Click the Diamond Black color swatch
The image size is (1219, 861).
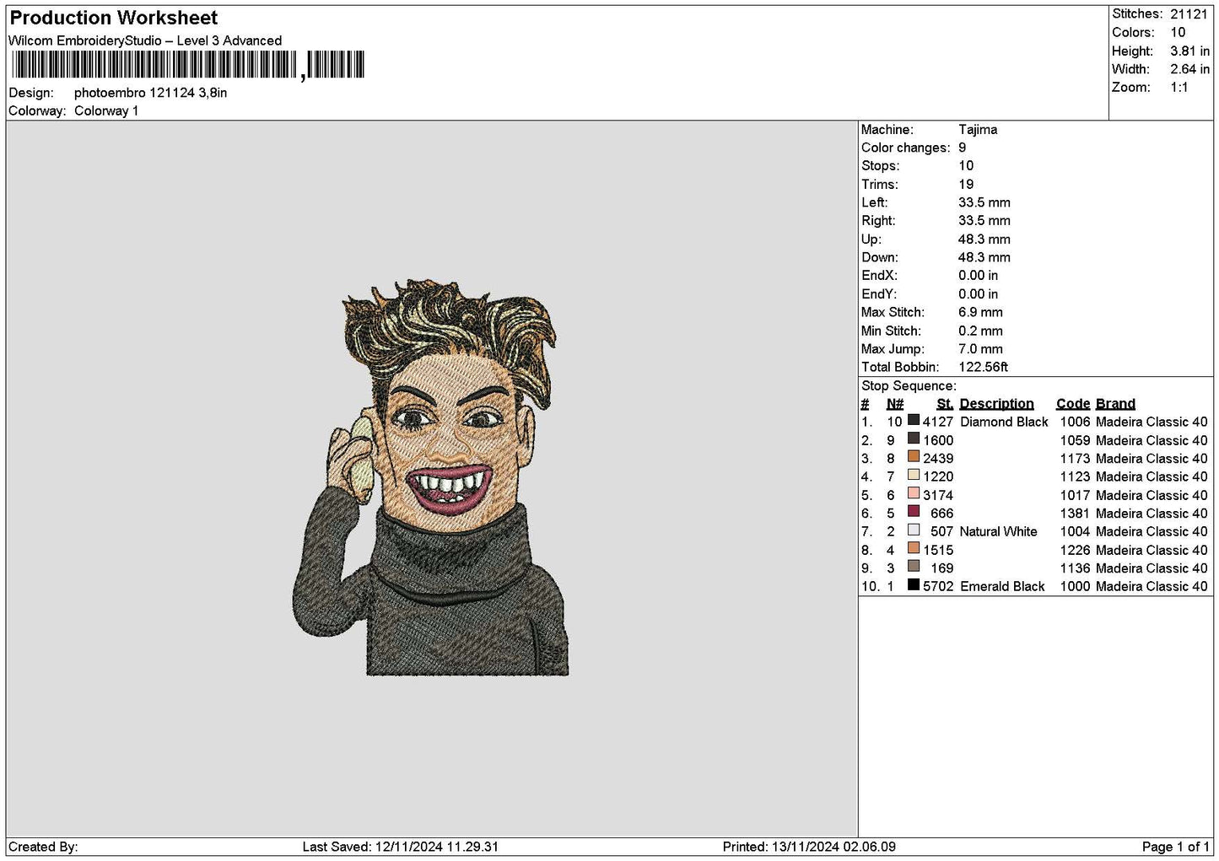914,421
